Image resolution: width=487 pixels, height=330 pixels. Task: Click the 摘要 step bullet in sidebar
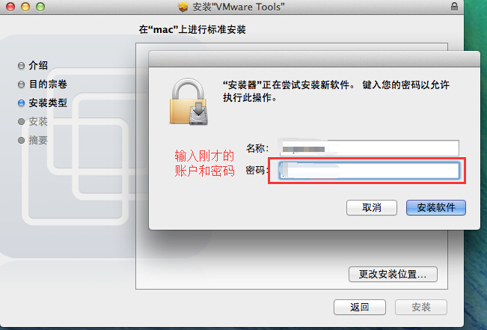coord(21,140)
